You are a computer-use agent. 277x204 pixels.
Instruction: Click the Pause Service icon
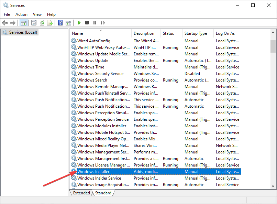pos(95,23)
